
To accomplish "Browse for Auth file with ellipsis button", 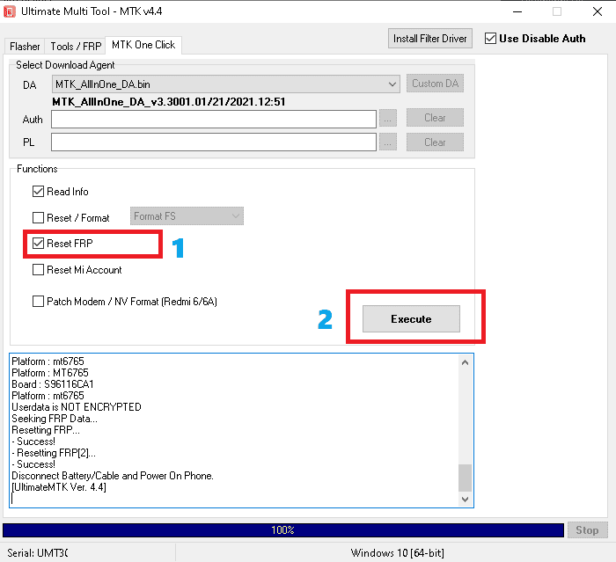I will [388, 119].
